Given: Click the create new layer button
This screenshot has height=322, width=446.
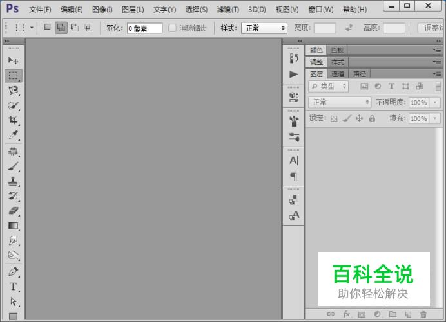Looking at the screenshot, I should tap(408, 314).
